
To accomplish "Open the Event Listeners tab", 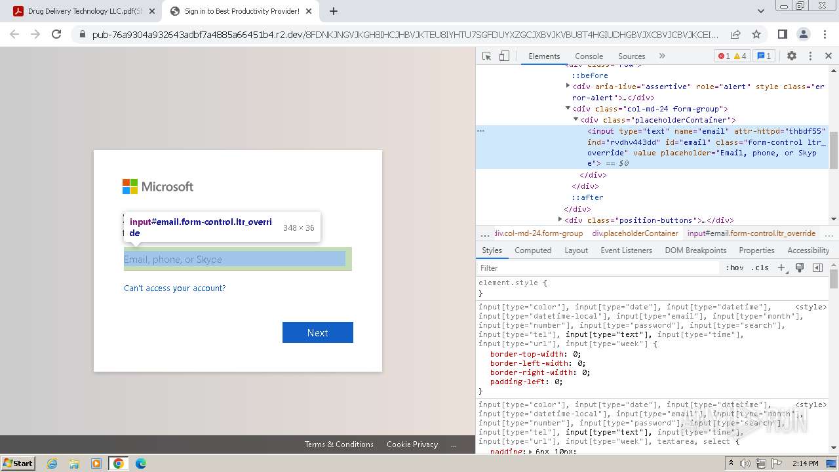I will (x=626, y=250).
